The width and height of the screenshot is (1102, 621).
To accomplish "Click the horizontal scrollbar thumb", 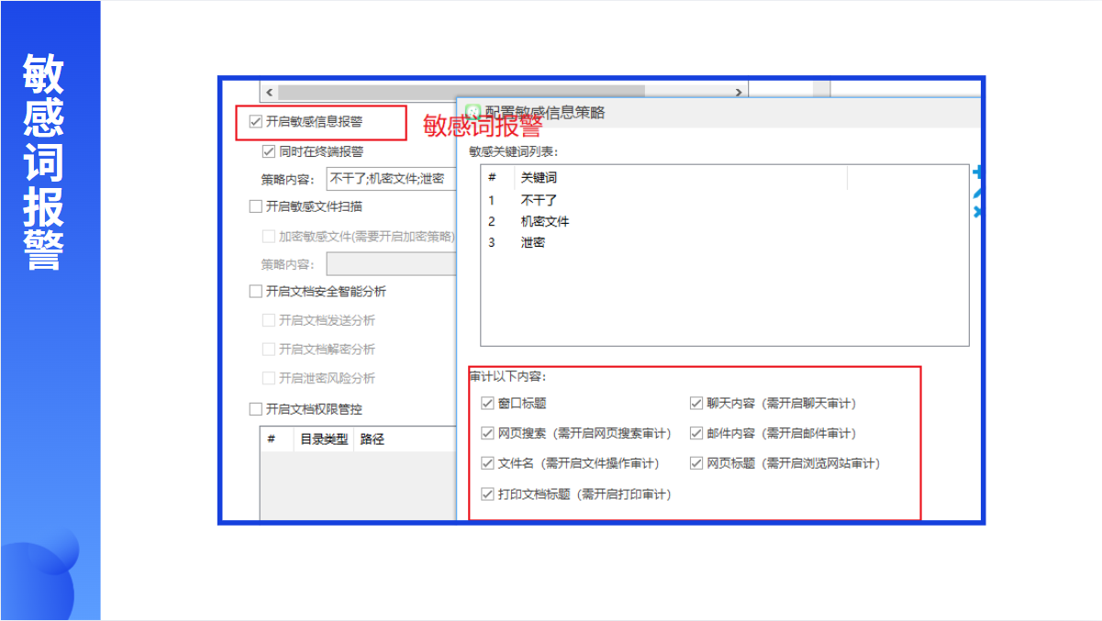I will coord(461,92).
